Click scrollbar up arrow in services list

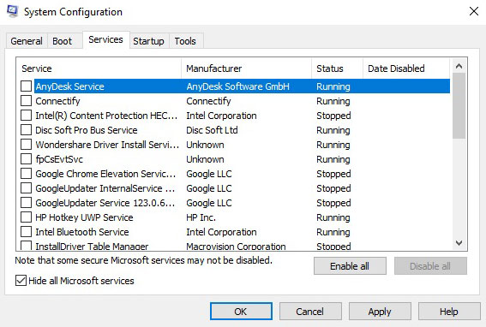click(x=459, y=66)
